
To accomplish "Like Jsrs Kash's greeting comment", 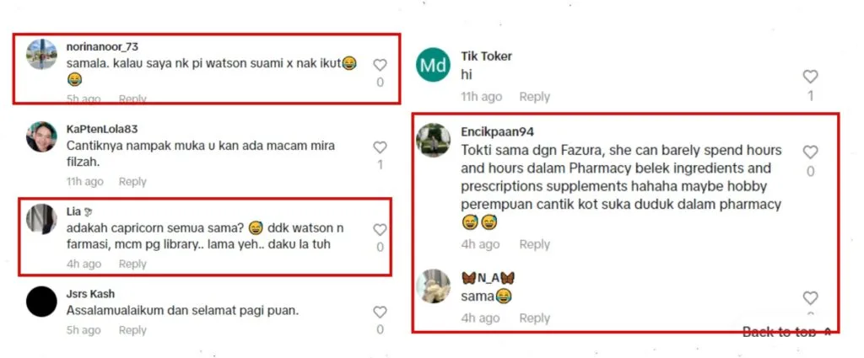I will pyautogui.click(x=381, y=313).
